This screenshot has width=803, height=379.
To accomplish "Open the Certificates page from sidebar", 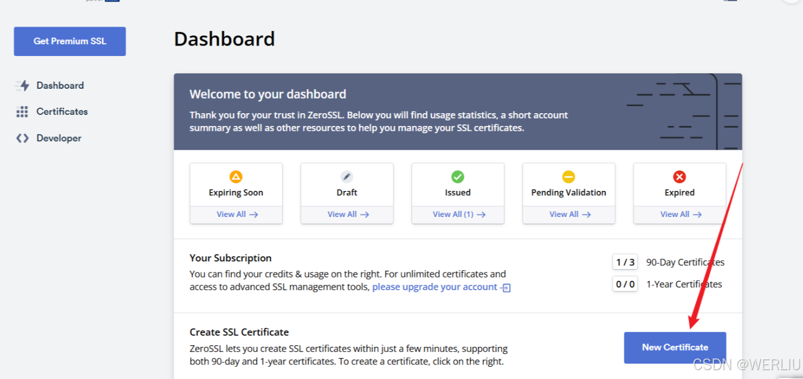I will 62,112.
